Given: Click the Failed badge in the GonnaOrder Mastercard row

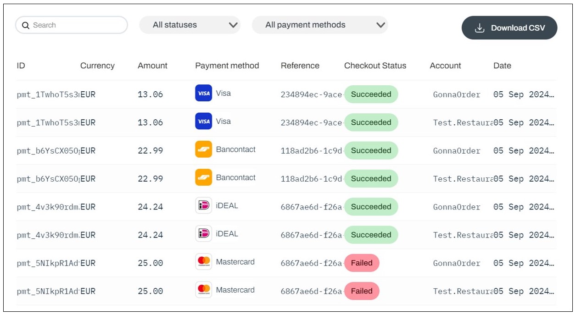Looking at the screenshot, I should (362, 263).
